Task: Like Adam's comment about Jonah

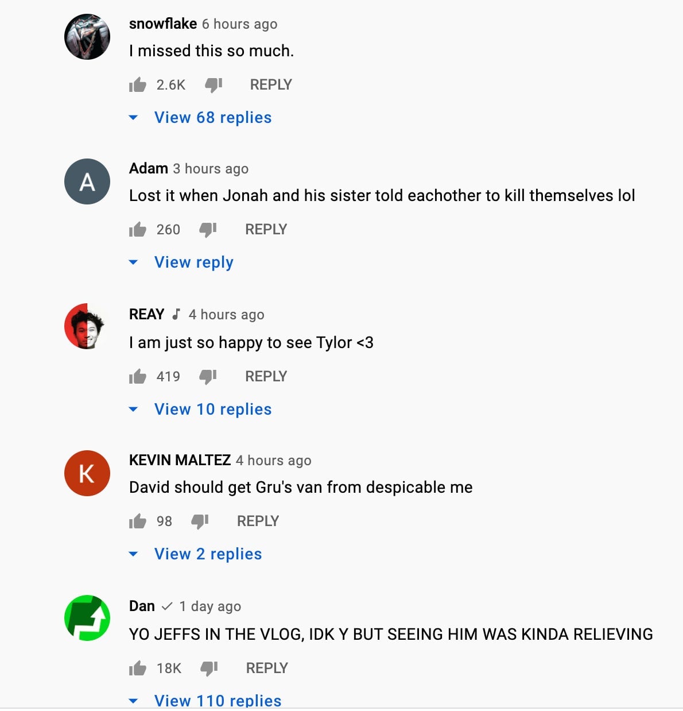Action: tap(137, 229)
